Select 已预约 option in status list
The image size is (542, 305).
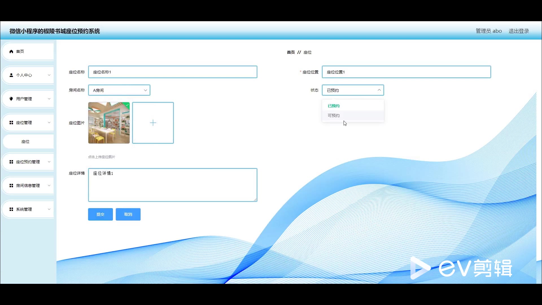pos(353,106)
